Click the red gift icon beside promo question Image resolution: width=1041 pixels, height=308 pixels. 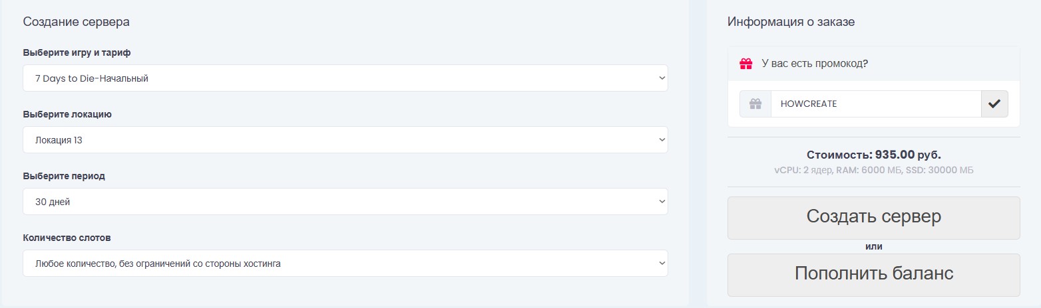coord(746,64)
